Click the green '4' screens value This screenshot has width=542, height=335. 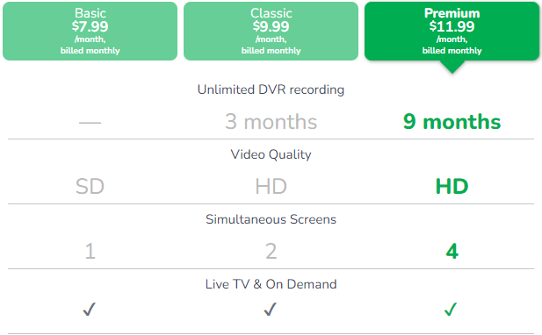pyautogui.click(x=452, y=251)
